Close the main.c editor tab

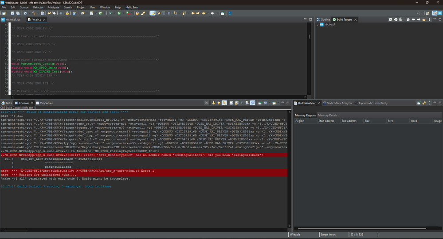[x=44, y=19]
